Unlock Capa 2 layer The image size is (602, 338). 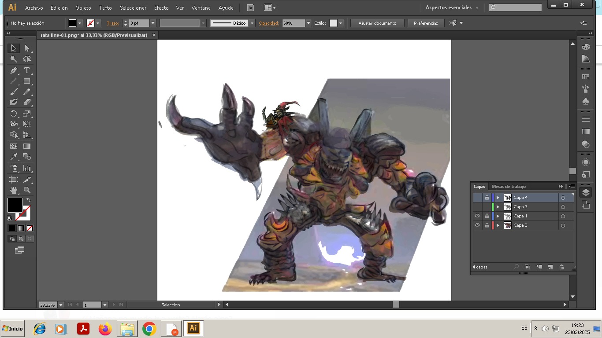(x=487, y=225)
